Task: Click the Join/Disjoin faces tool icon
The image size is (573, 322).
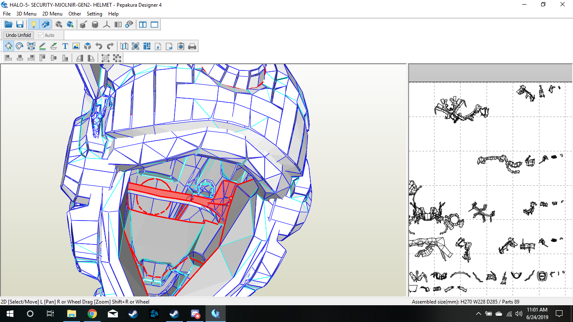Action: click(x=31, y=46)
